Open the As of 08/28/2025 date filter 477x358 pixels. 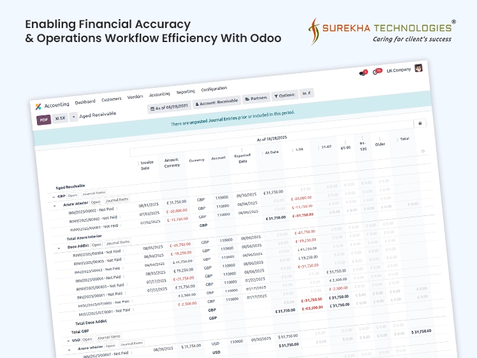tap(170, 107)
